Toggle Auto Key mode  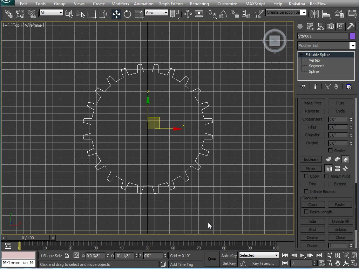pos(229,255)
